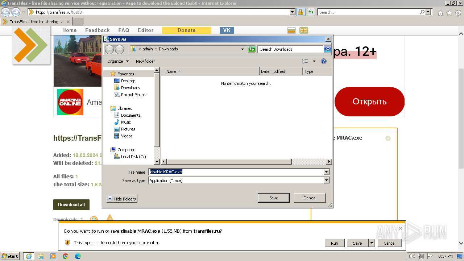
Task: Switch language with the UK flag icon
Action: (304, 30)
